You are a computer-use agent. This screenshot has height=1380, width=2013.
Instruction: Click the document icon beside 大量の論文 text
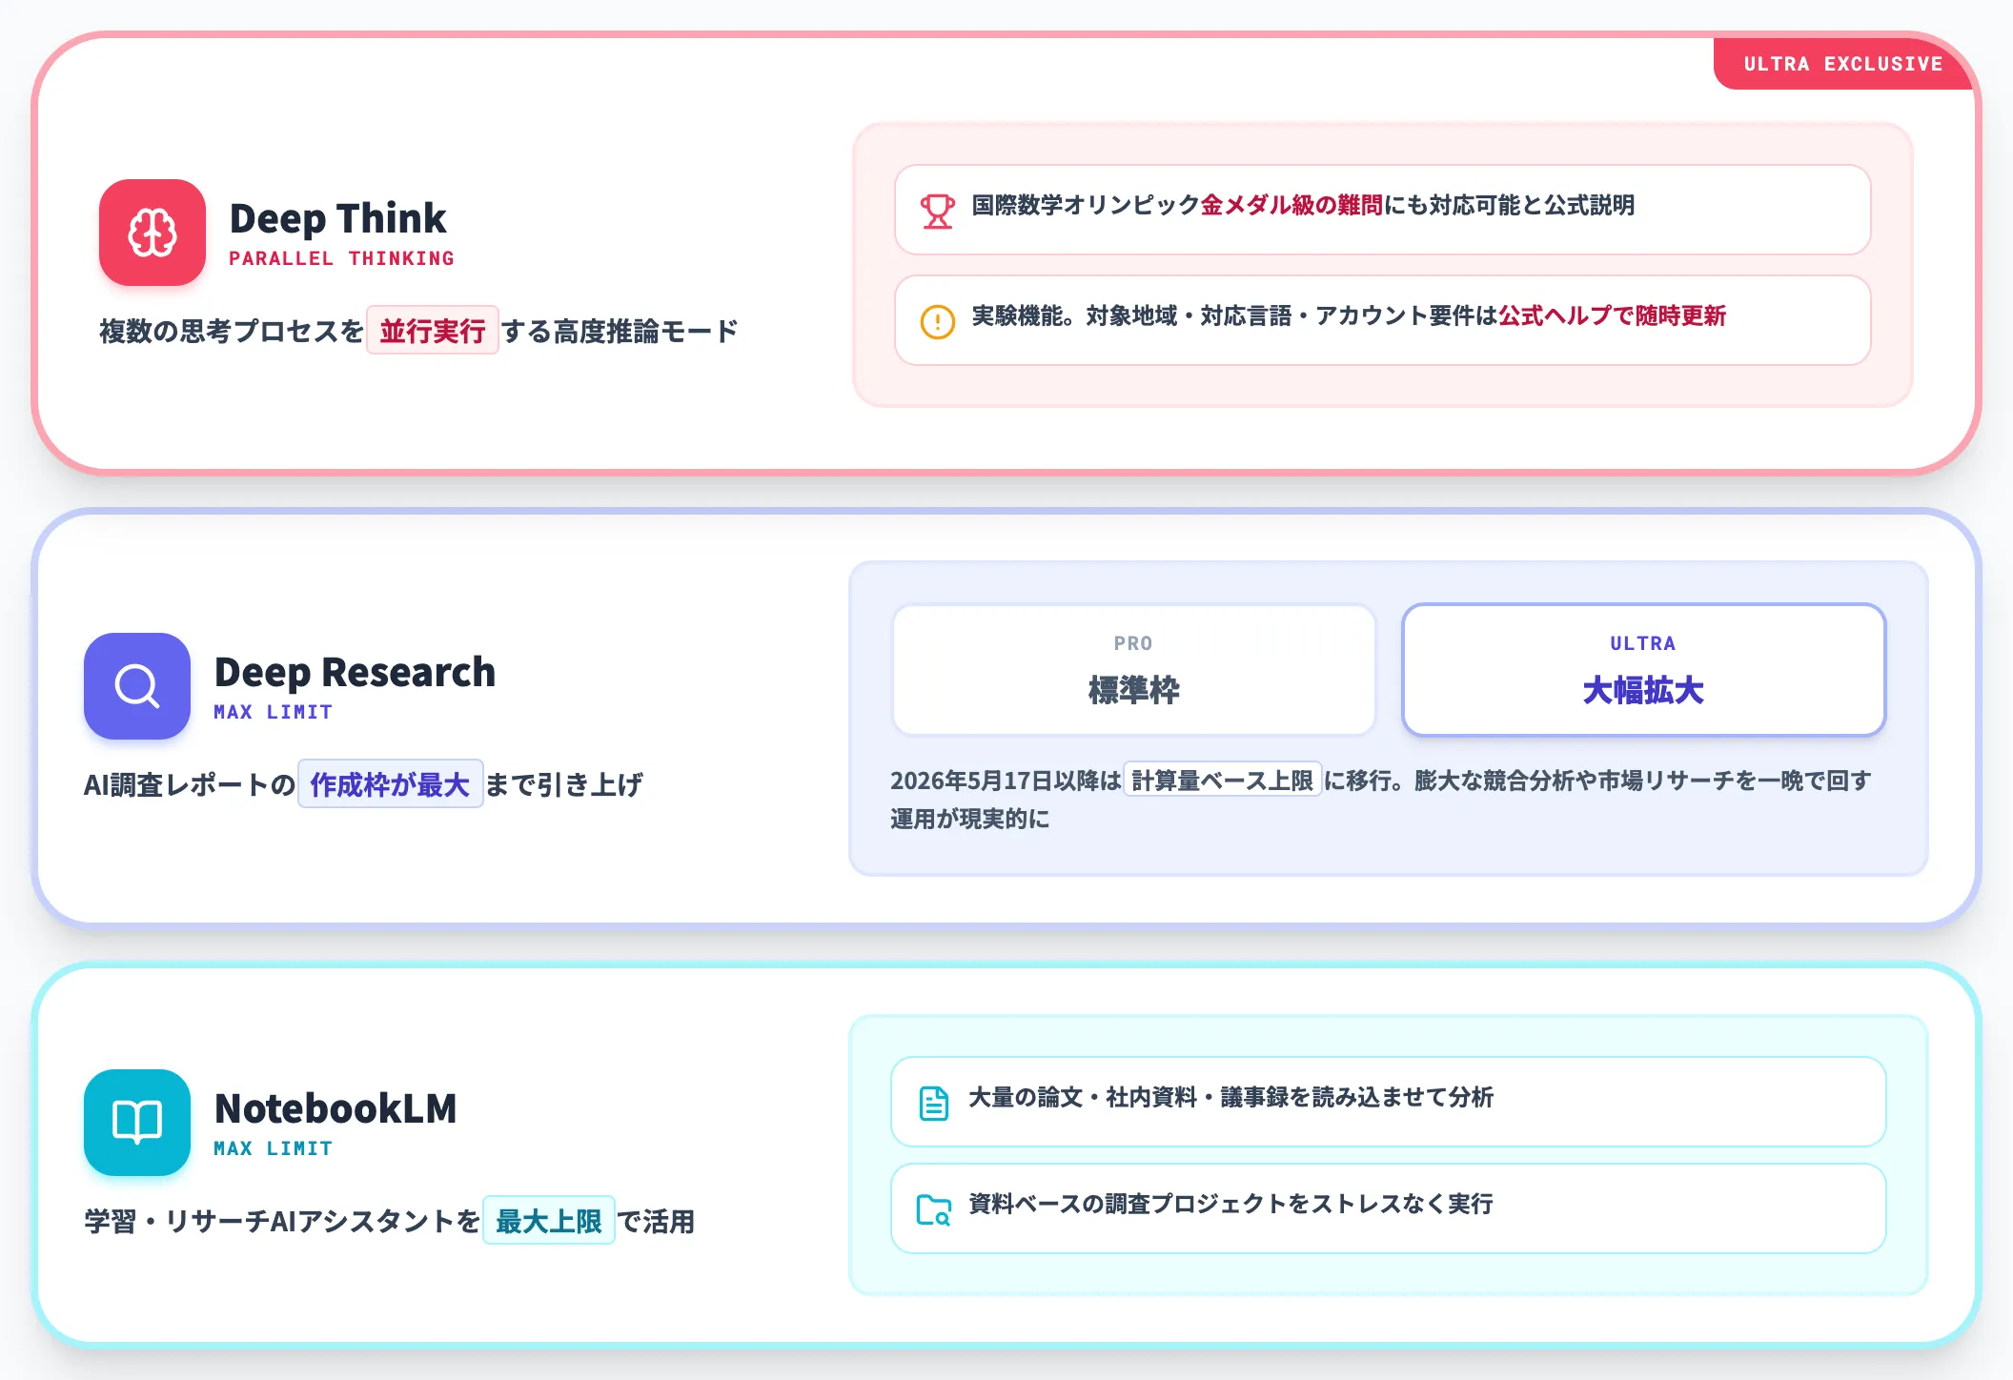coord(933,1103)
